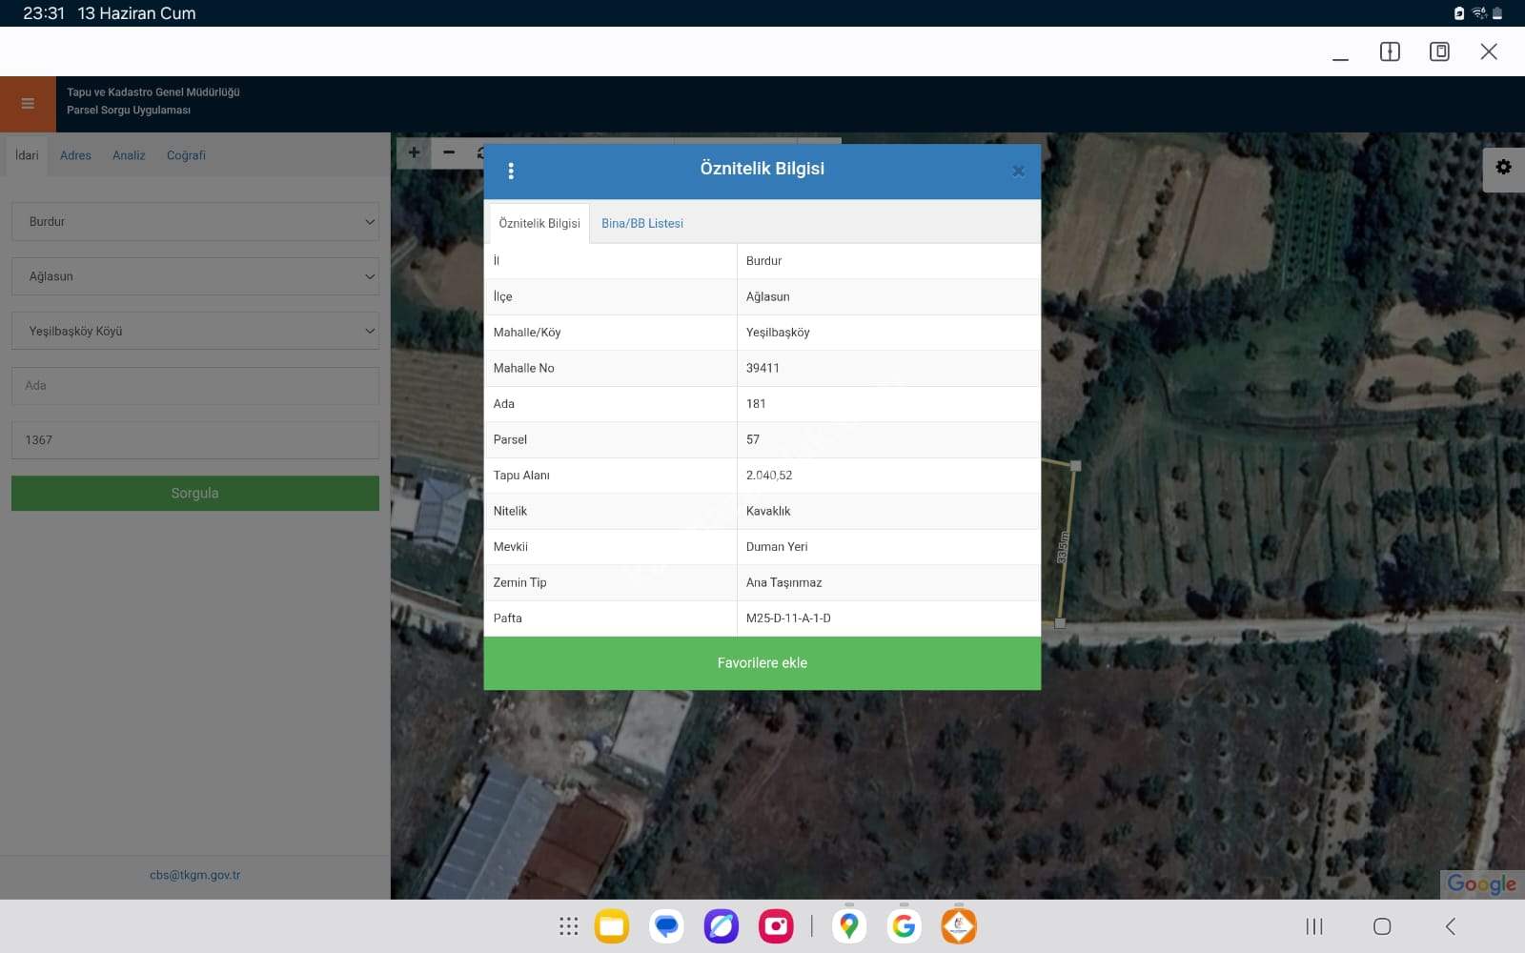The image size is (1525, 953).
Task: Zoom in the map with plus button
Action: [x=414, y=152]
